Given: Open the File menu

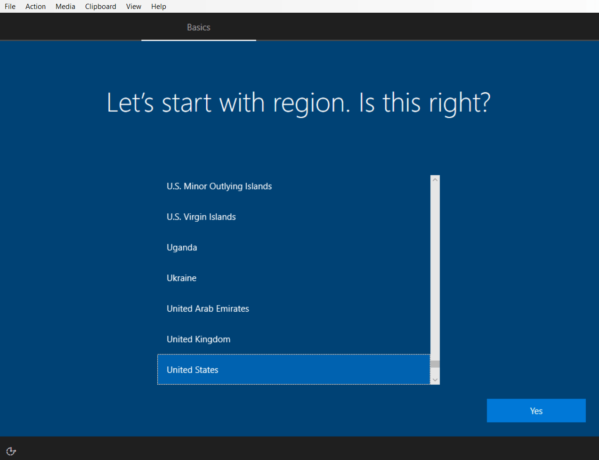Looking at the screenshot, I should 9,6.
